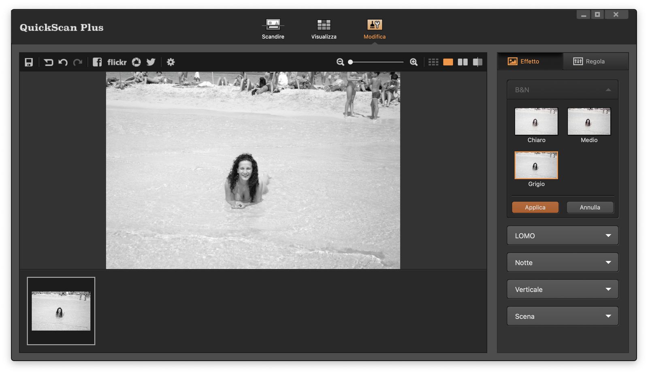Share the photo to Twitter
The height and width of the screenshot is (374, 648).
(x=151, y=62)
